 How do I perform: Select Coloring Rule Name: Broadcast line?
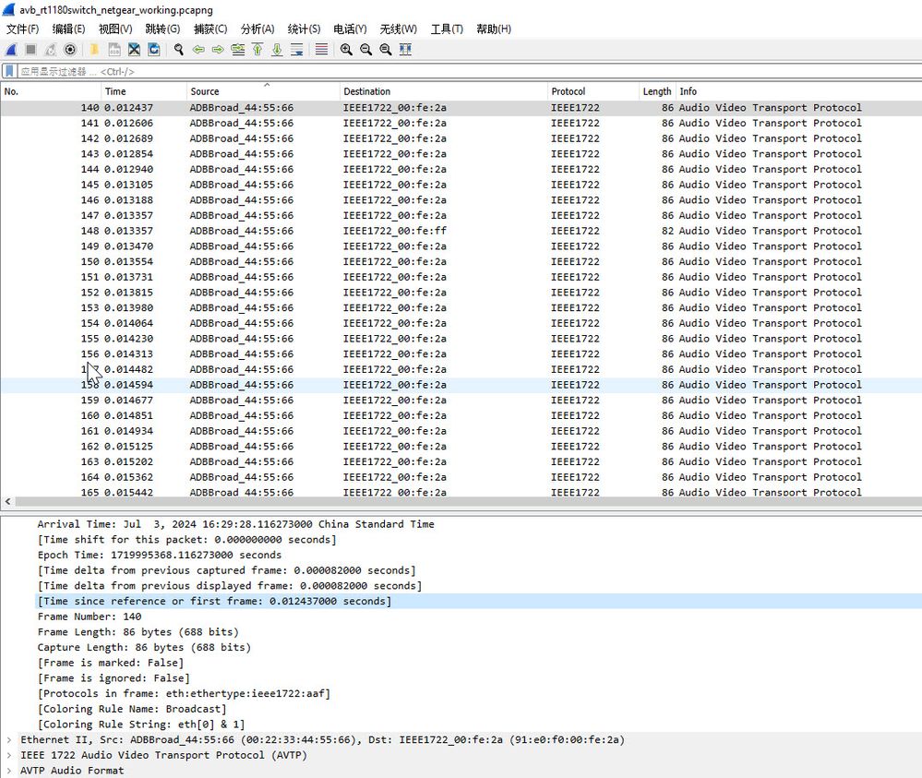[x=132, y=709]
